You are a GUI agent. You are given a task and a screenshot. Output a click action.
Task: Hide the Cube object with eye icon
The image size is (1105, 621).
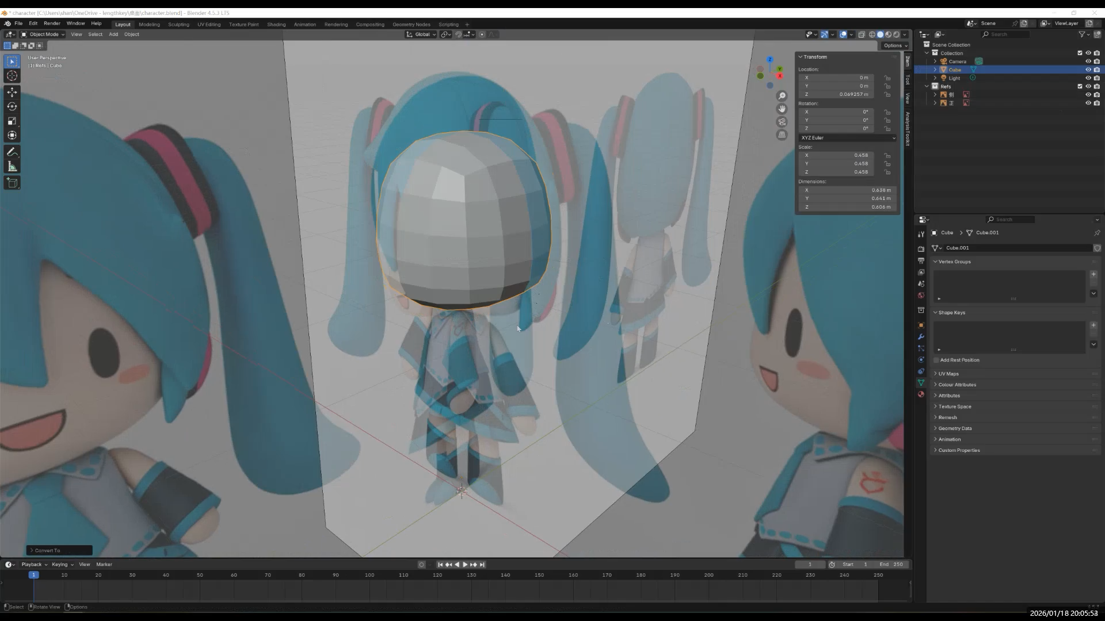tap(1088, 70)
